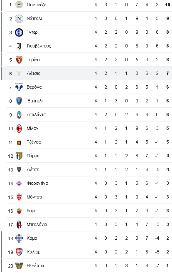Click the Udinese club crest icon

[19, 5]
